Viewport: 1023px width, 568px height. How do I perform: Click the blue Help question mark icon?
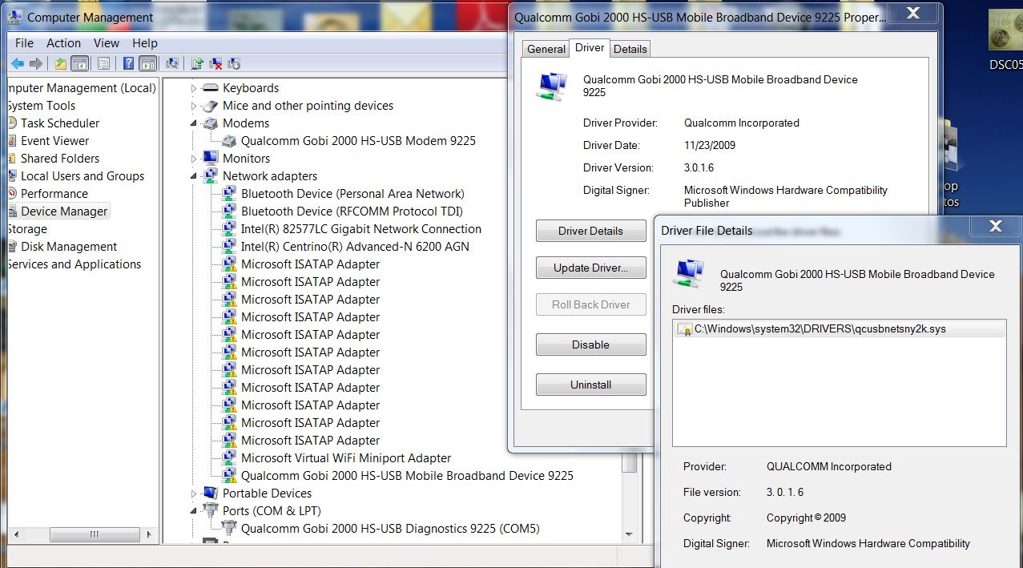click(x=128, y=64)
